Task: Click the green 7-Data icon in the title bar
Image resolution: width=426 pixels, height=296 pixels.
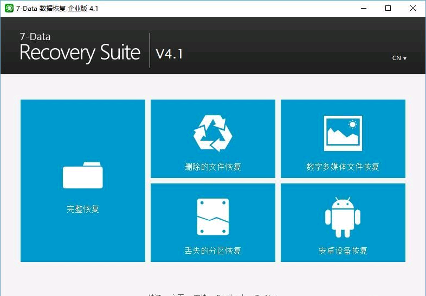Action: pyautogui.click(x=9, y=8)
